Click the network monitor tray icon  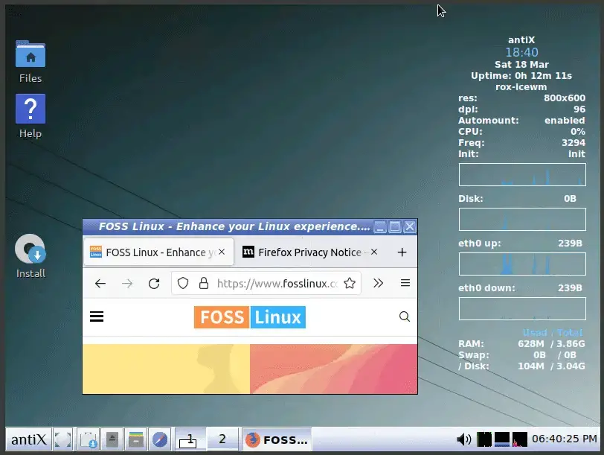coord(520,439)
